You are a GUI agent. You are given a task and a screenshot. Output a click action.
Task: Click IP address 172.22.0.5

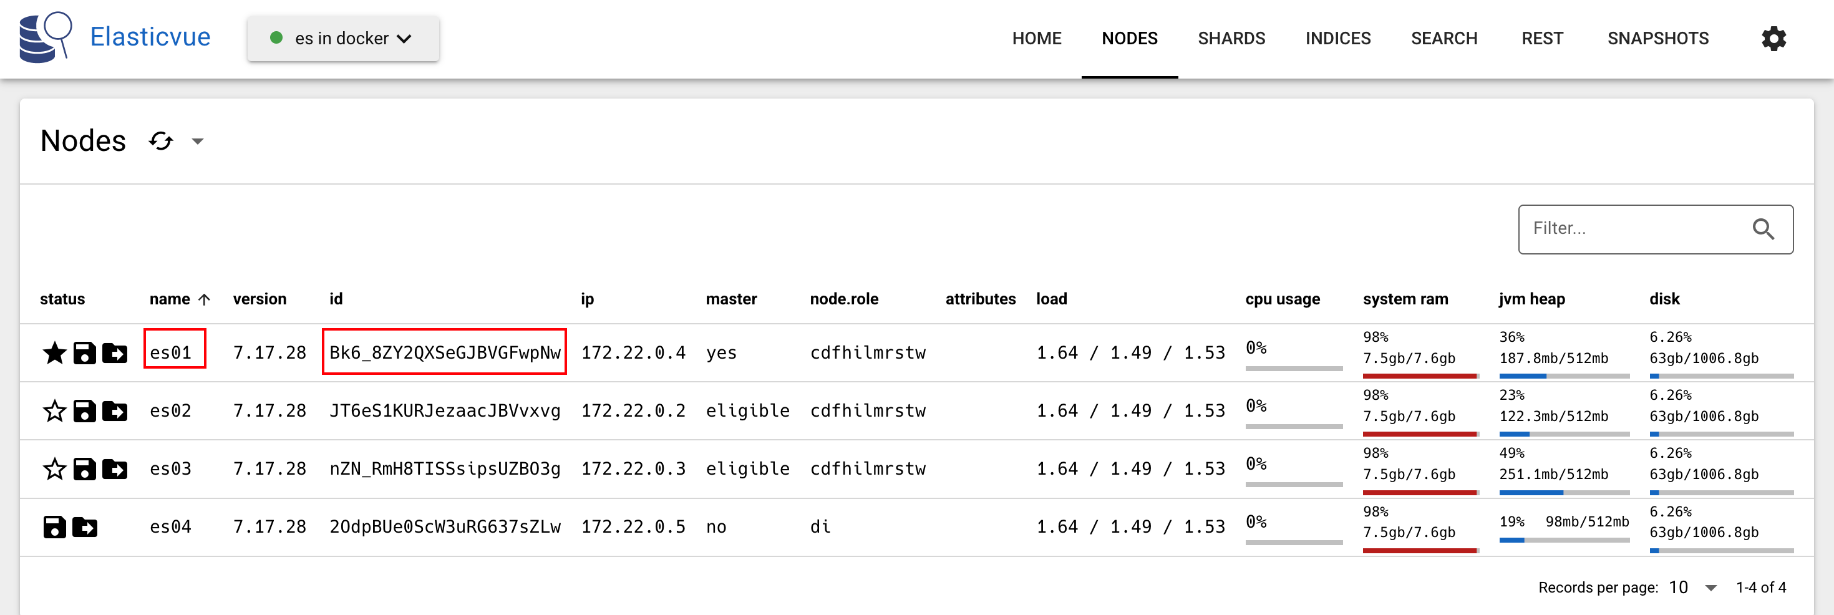(633, 528)
